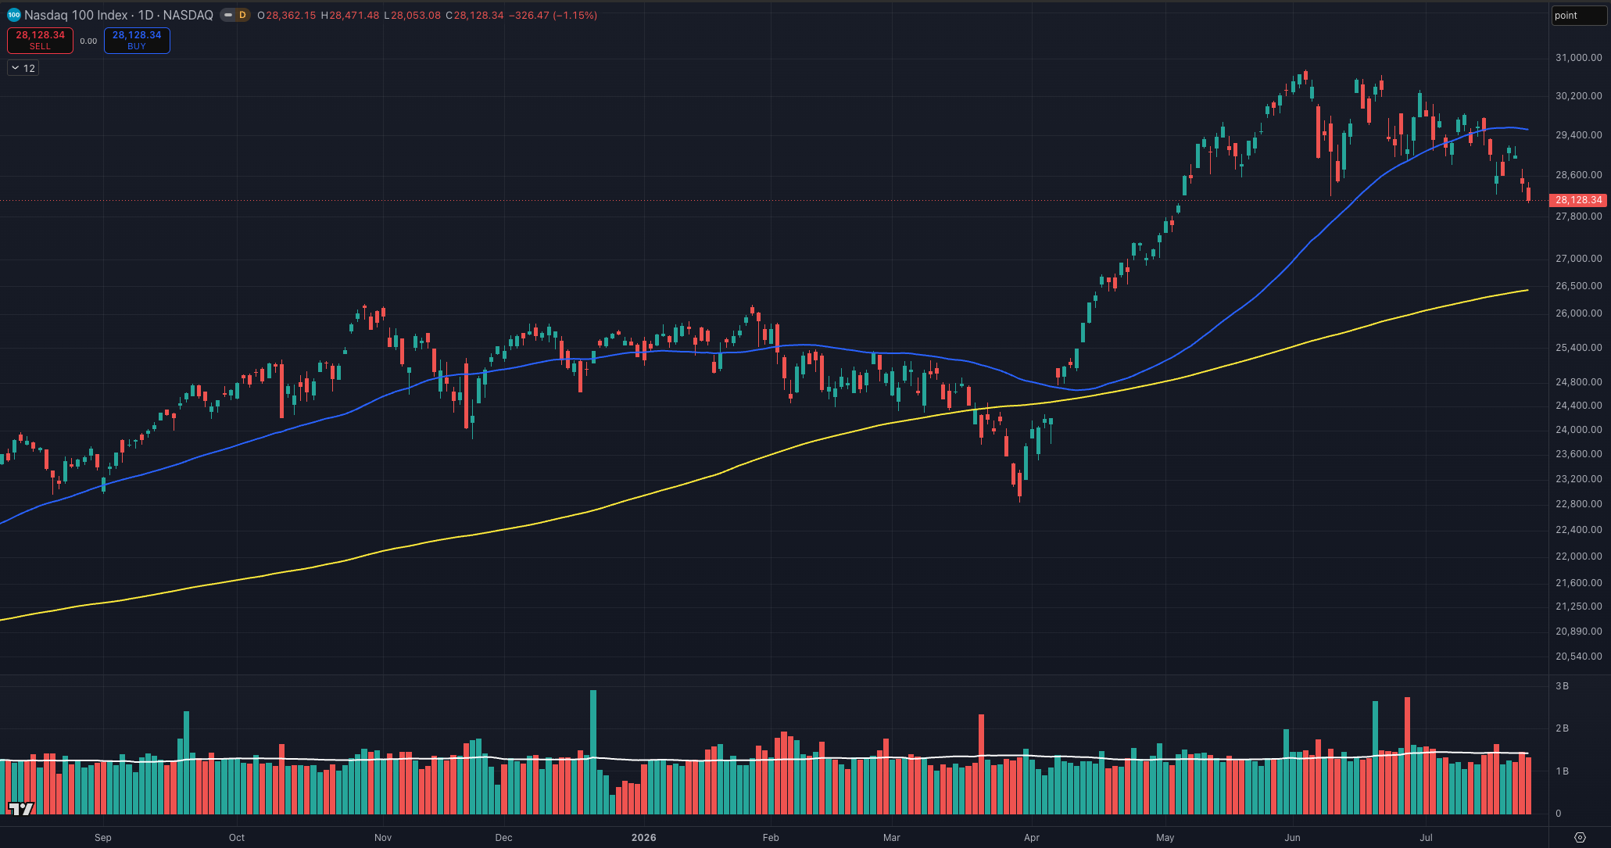Click the 26,500.00 price axis label
The image size is (1611, 848).
[1579, 286]
